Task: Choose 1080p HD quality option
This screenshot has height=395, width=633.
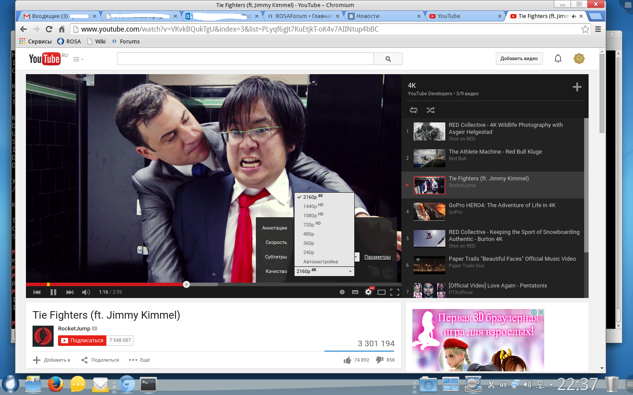Action: (324, 215)
